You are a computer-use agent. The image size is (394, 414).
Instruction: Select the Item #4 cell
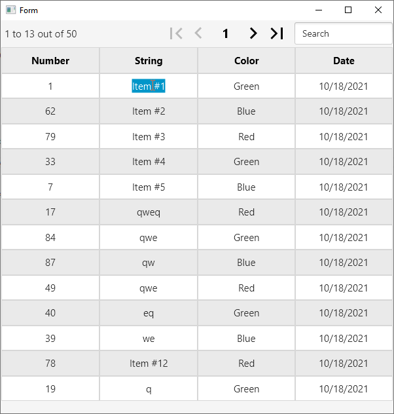coord(149,162)
